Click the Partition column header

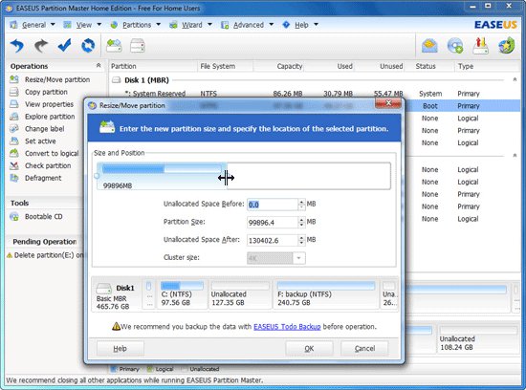pyautogui.click(x=123, y=66)
